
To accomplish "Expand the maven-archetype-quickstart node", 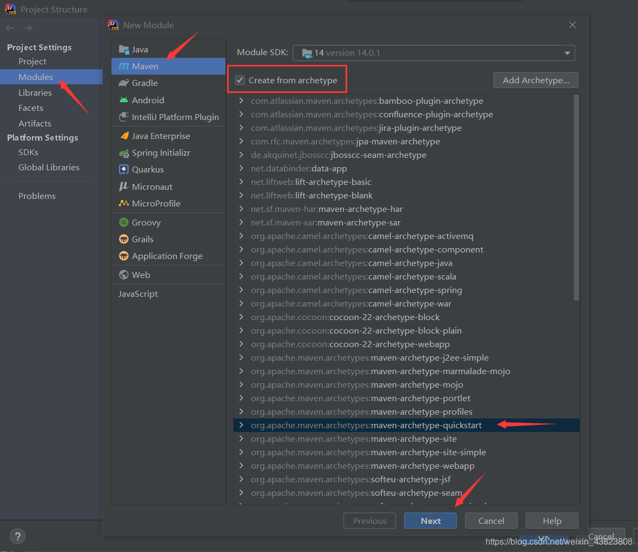I will click(241, 425).
